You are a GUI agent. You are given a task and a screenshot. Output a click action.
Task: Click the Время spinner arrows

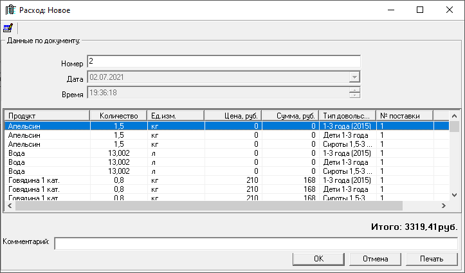point(354,93)
